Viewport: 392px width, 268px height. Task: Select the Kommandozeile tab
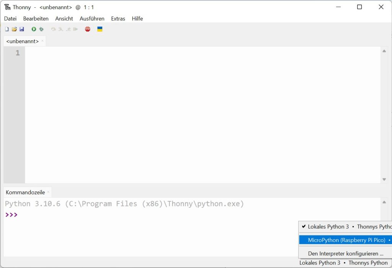pos(25,192)
